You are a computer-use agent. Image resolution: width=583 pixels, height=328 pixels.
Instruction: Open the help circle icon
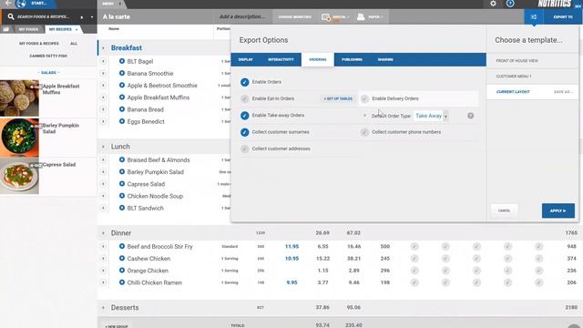(x=510, y=4)
